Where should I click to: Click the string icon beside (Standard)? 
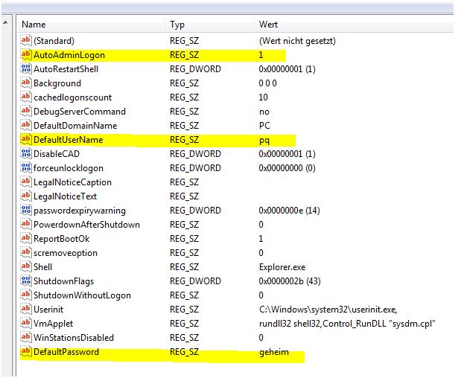click(x=25, y=40)
